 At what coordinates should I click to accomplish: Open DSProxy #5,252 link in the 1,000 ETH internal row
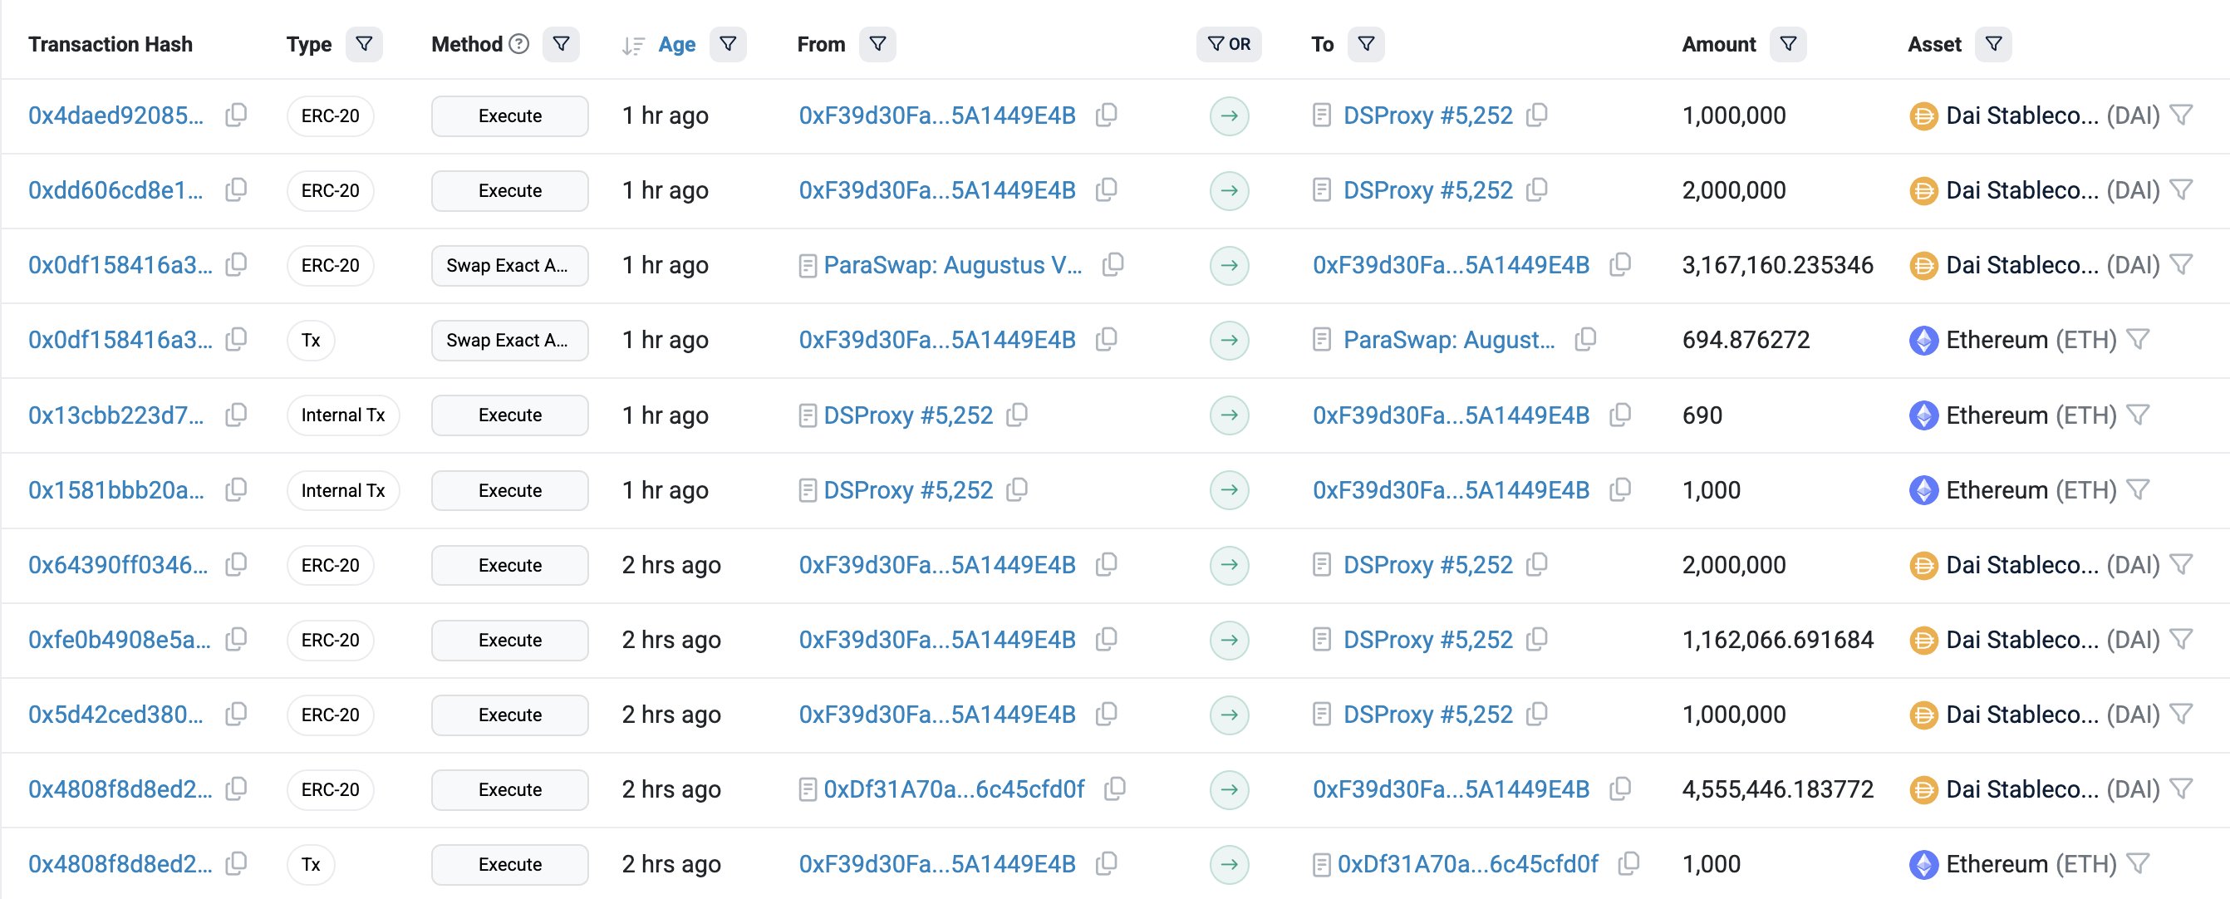(x=908, y=490)
